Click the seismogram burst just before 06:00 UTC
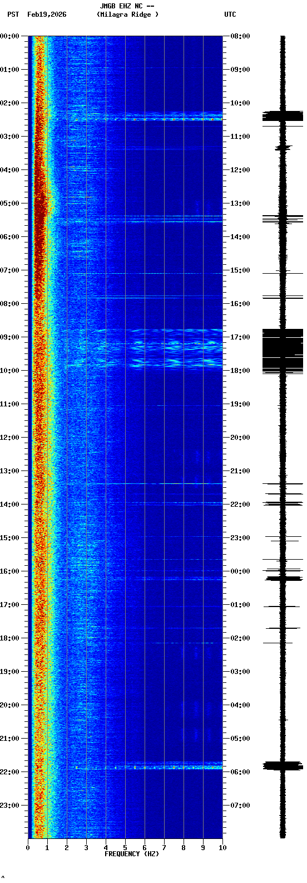Viewport: 307px width, 883px height. [x=283, y=765]
